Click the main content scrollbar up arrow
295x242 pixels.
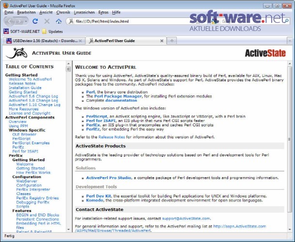(x=290, y=64)
